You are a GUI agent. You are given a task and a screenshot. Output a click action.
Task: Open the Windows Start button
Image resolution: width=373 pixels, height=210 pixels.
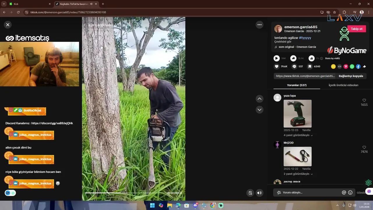pyautogui.click(x=152, y=205)
